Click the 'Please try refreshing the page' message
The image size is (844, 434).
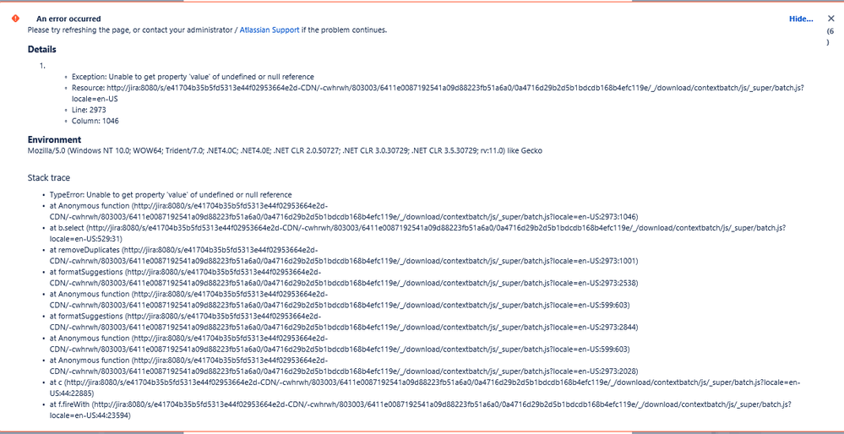click(x=207, y=30)
